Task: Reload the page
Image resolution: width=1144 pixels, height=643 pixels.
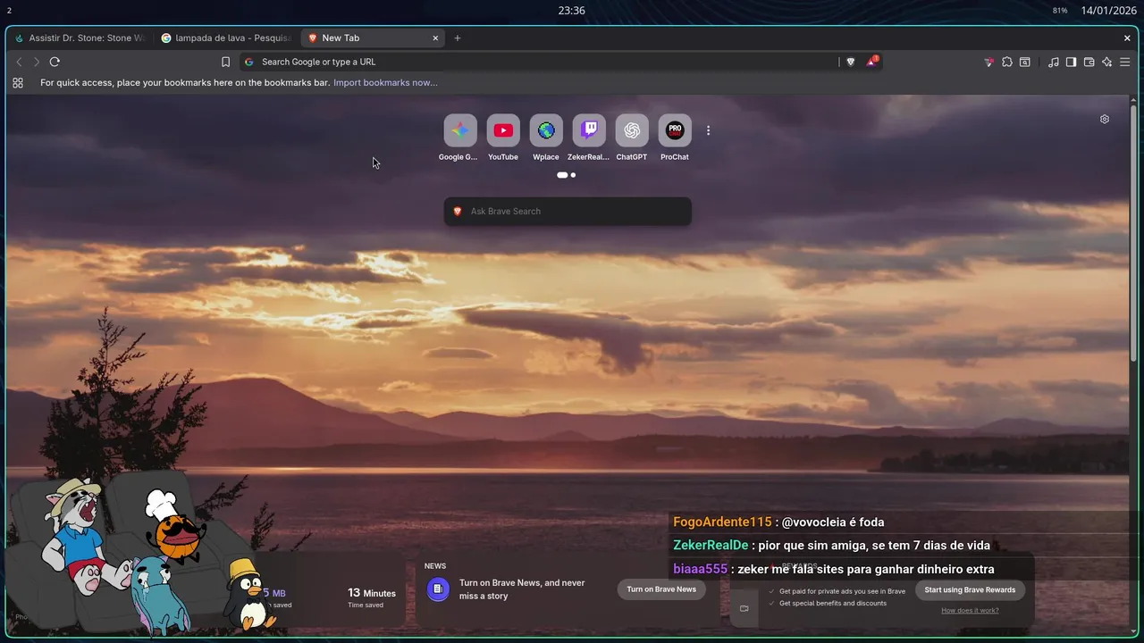Action: (55, 62)
